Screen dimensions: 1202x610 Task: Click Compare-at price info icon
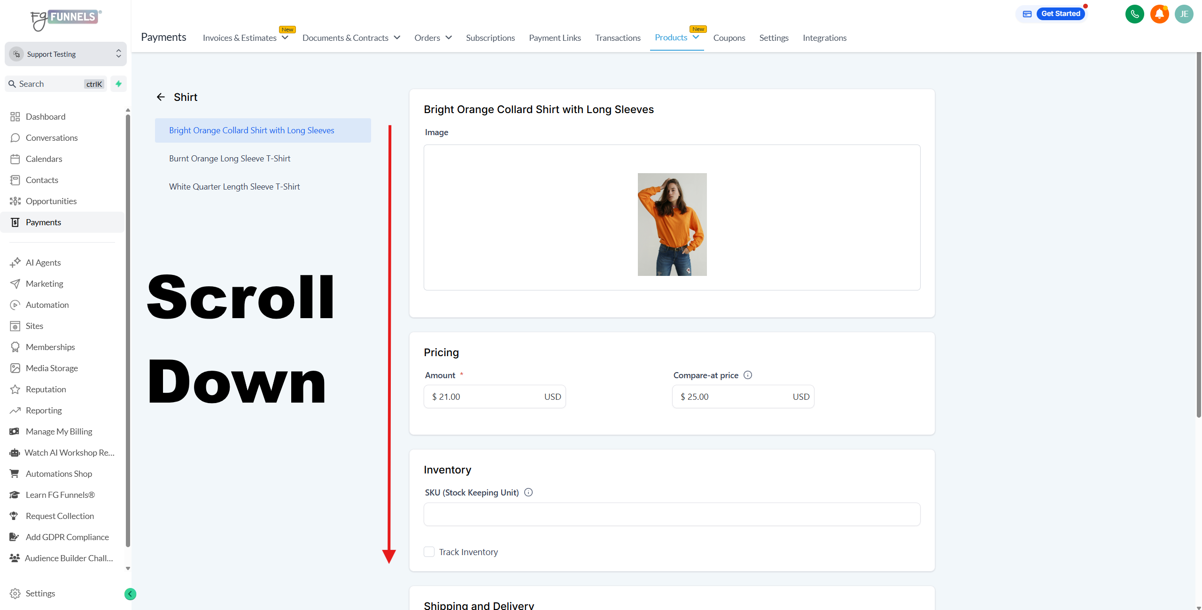coord(748,375)
